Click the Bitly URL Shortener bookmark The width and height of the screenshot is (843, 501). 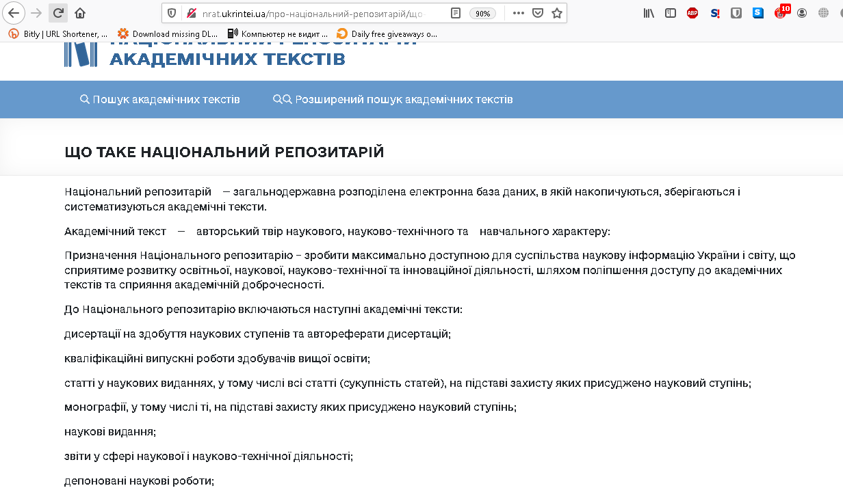tap(58, 33)
